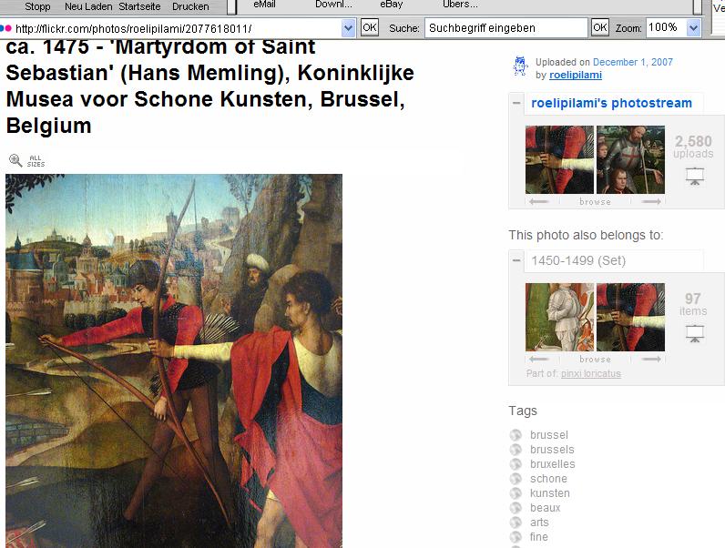Focus the Suchbegriff eingeben search field
The width and height of the screenshot is (725, 548).
(x=505, y=27)
